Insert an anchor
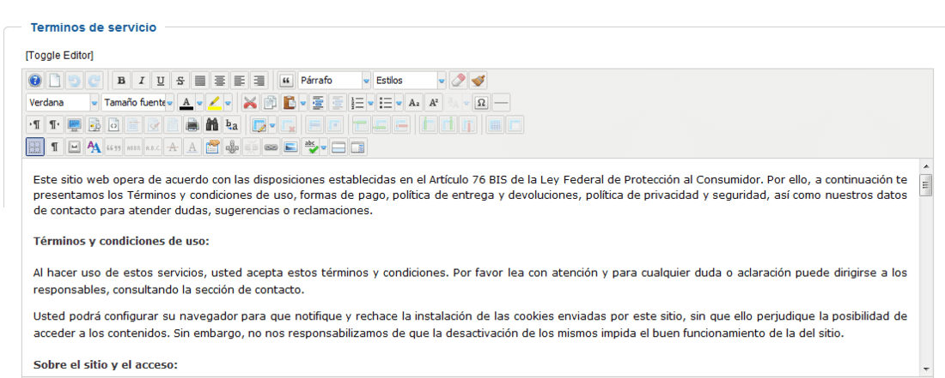 pyautogui.click(x=231, y=147)
